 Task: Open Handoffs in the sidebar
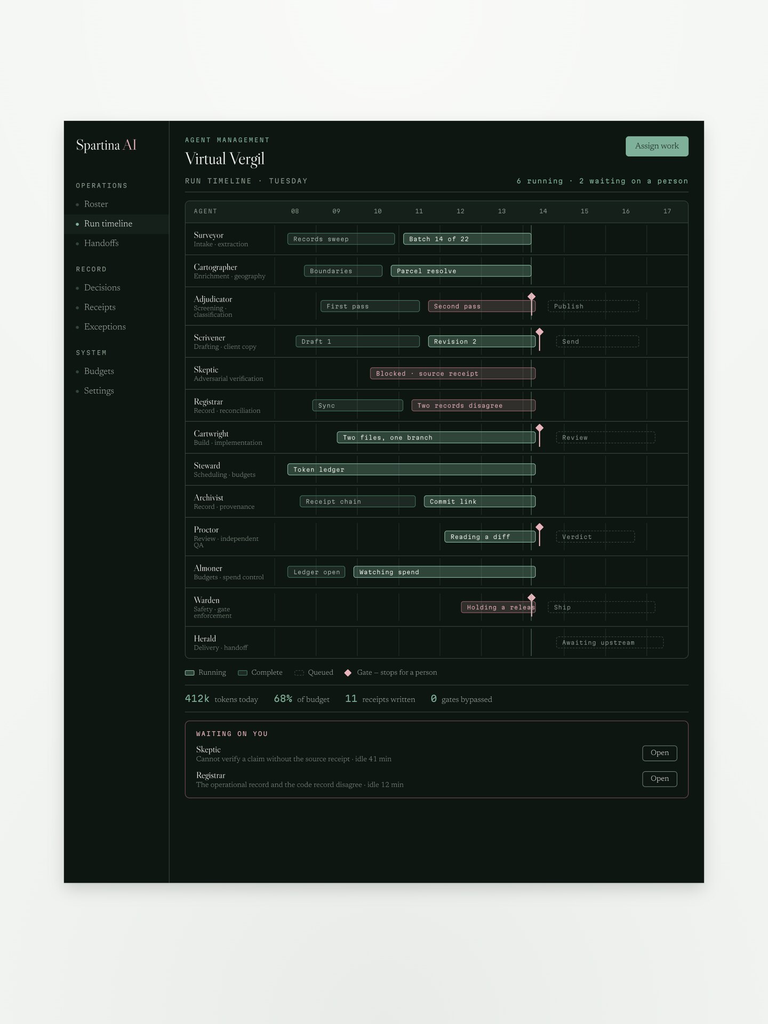point(101,243)
